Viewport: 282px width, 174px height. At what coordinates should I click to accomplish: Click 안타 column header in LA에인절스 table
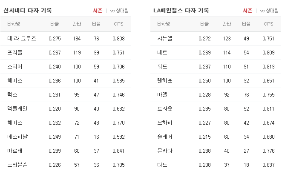[227, 24]
